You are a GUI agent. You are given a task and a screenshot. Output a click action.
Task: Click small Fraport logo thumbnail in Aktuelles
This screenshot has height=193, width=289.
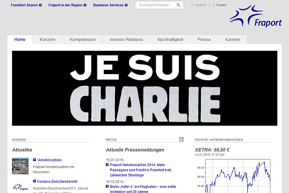(20, 187)
